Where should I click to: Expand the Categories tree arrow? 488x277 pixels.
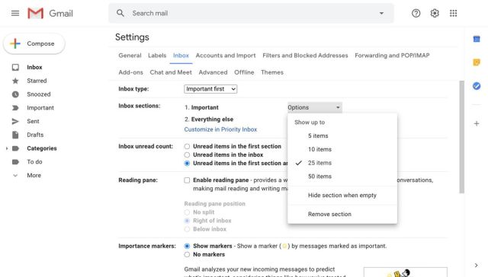tap(7, 148)
